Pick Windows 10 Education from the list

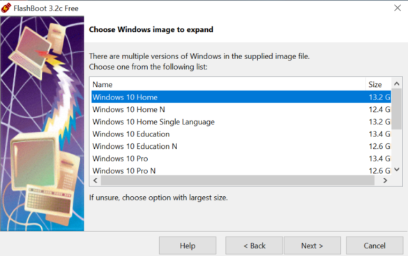[241, 134]
